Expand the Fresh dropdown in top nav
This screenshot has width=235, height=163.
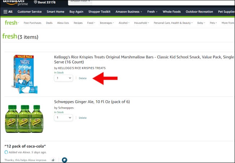153,12
